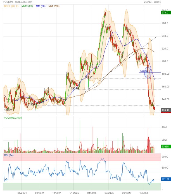Click the 90.00 RSI axis label
This screenshot has height=195, width=171.
click(x=165, y=157)
